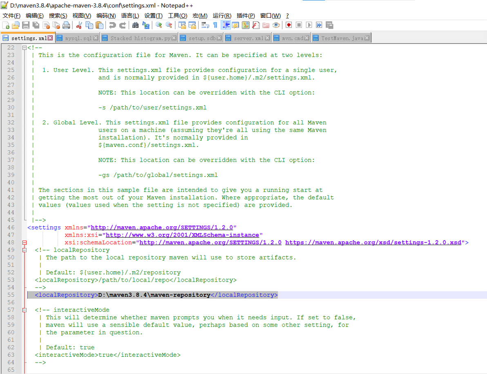This screenshot has height=374, width=487.
Task: Redo edit with toolbar arrow
Action: point(123,25)
